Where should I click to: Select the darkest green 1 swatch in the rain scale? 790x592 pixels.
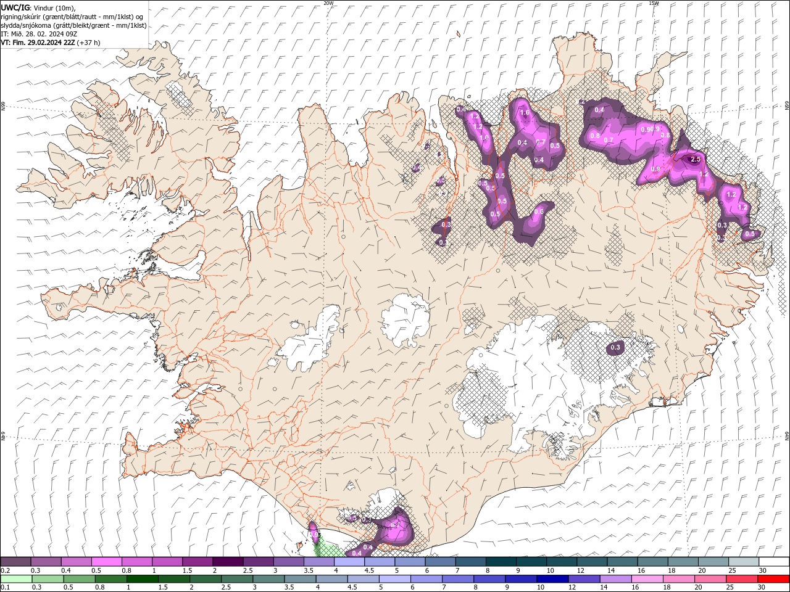point(142,579)
